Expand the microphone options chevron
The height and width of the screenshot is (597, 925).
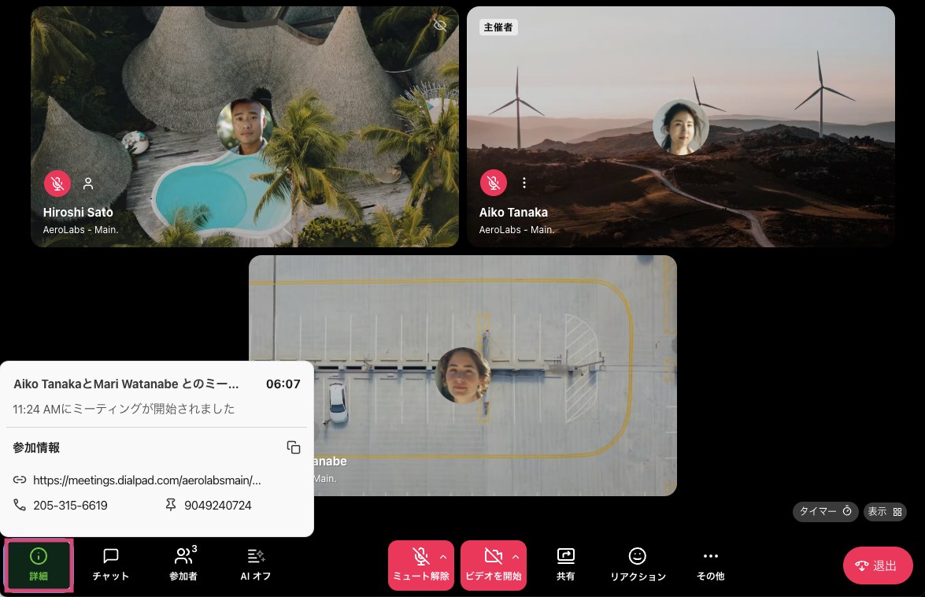coord(443,557)
